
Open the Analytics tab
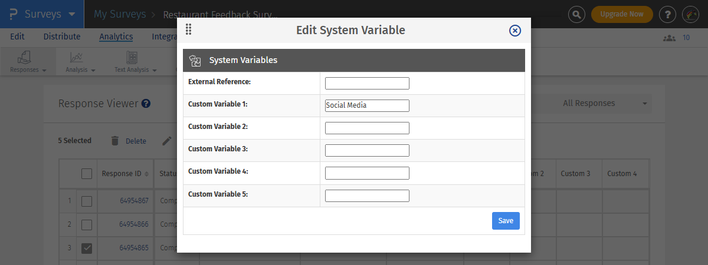coord(116,37)
